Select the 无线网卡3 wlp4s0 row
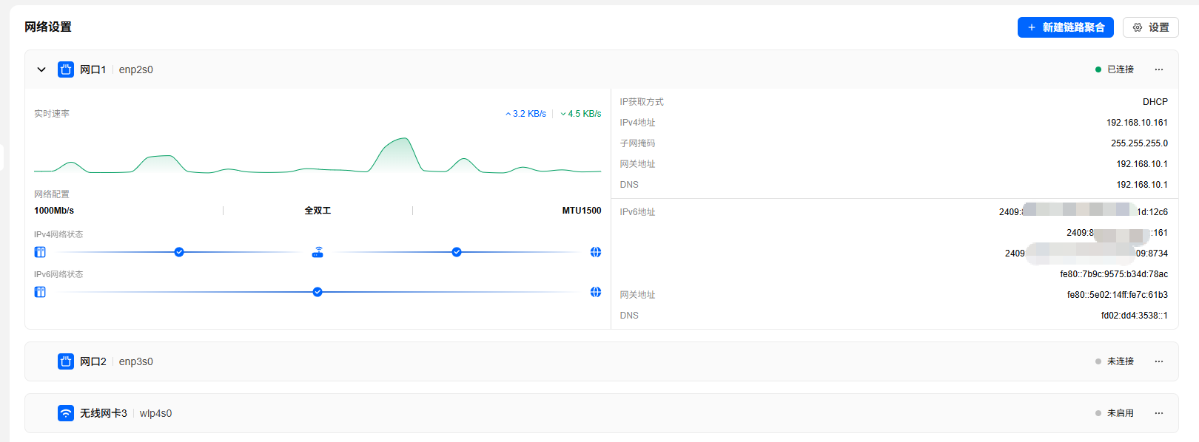The height and width of the screenshot is (442, 1199). [602, 413]
